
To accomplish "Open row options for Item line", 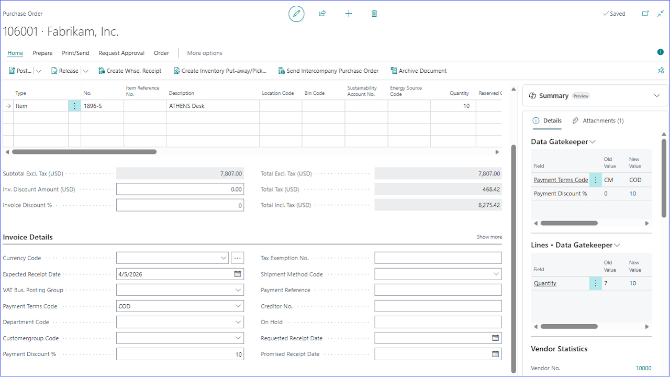I will point(74,106).
